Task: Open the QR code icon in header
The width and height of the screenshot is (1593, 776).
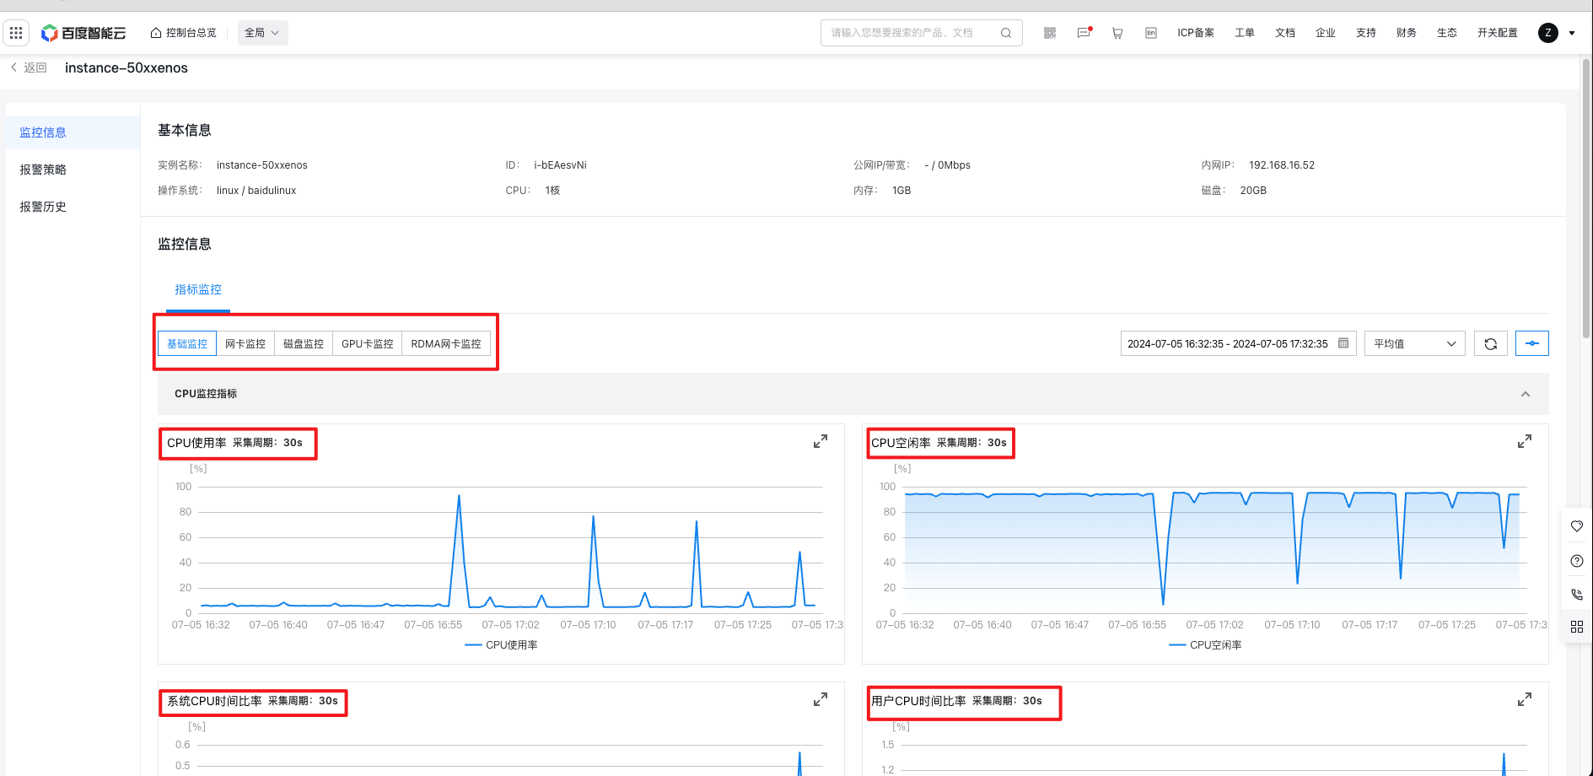Action: point(1050,33)
